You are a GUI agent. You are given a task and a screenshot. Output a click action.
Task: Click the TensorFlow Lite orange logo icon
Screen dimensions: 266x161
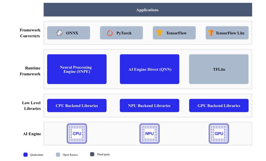point(210,33)
